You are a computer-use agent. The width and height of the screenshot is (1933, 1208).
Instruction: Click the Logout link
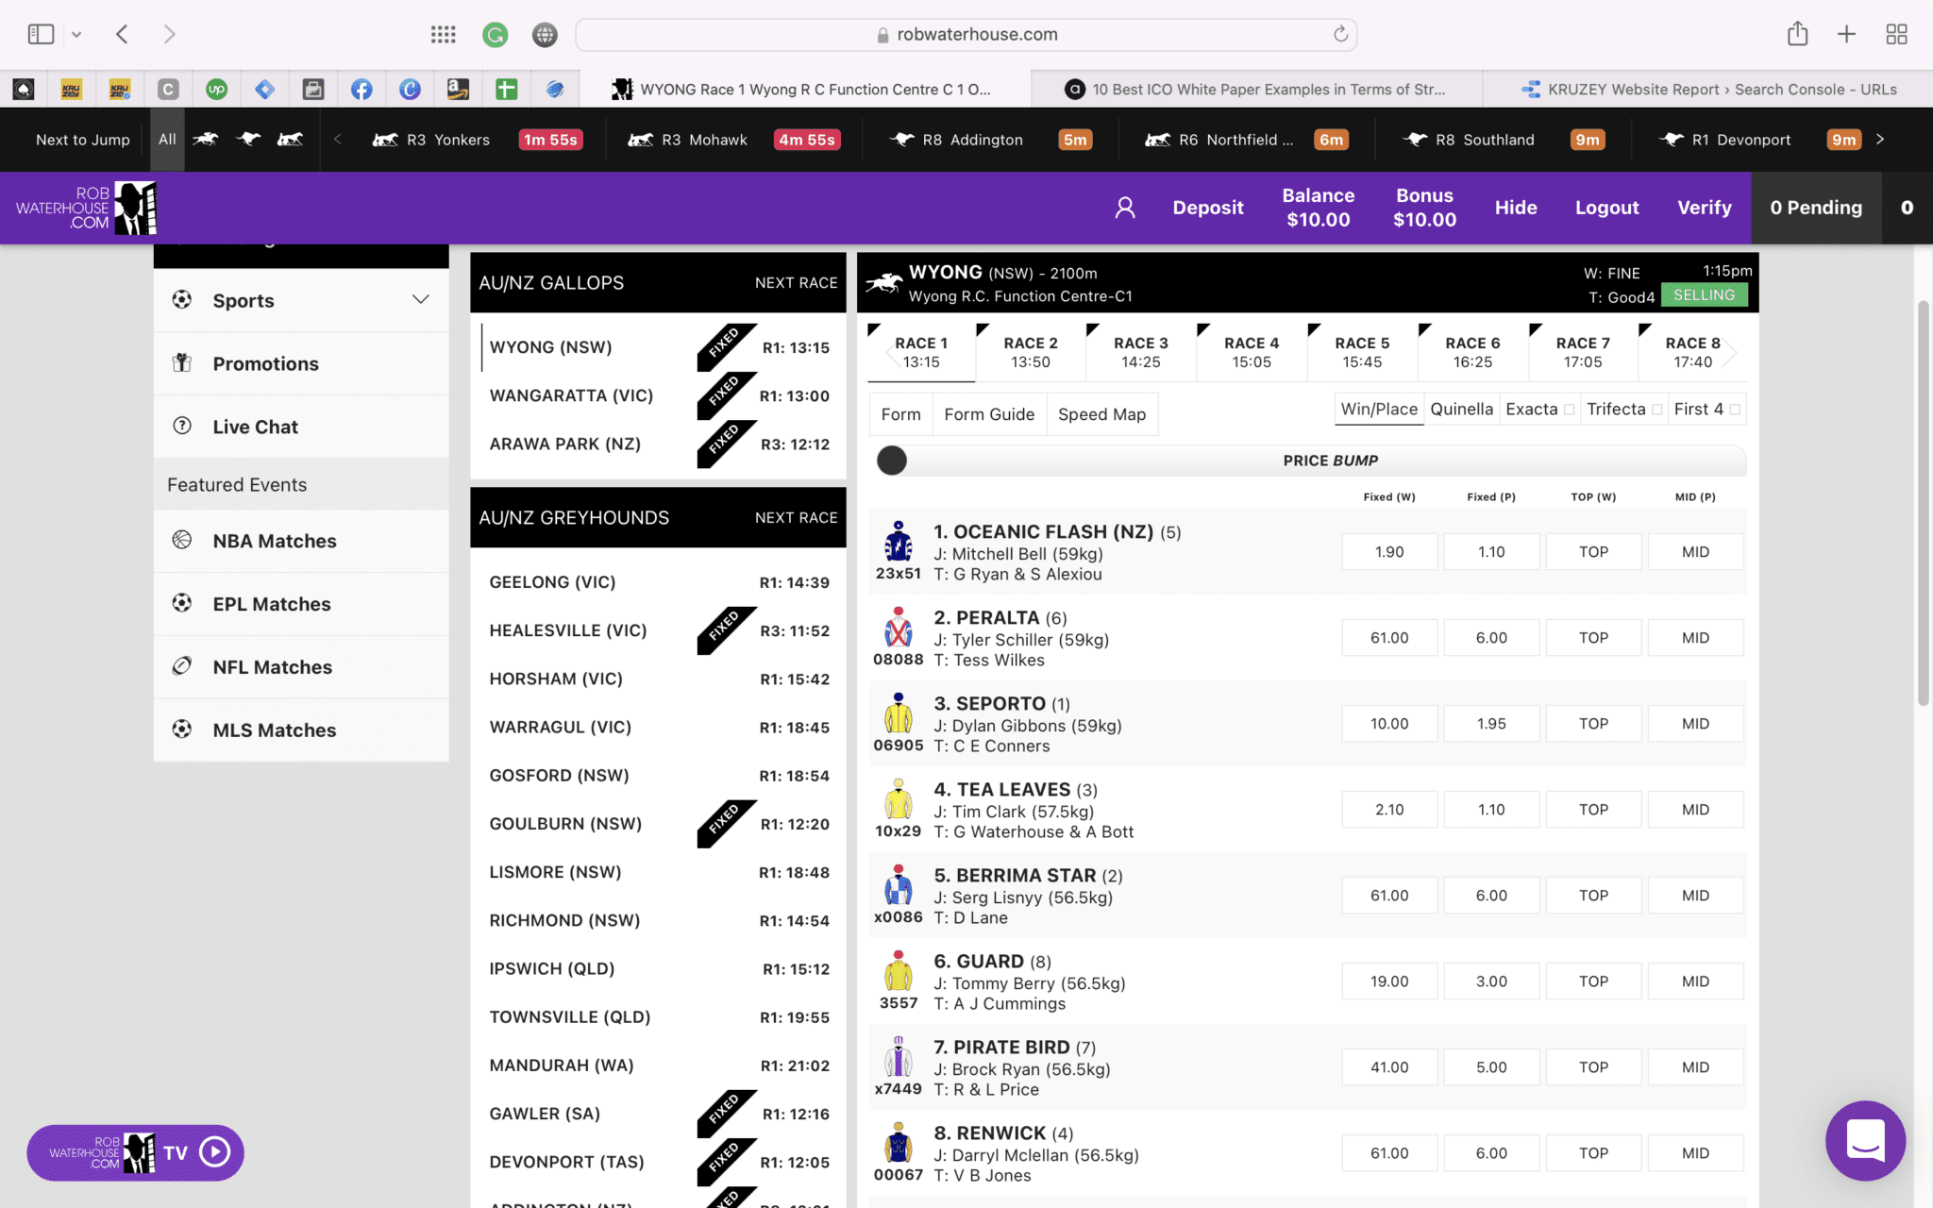(1606, 208)
